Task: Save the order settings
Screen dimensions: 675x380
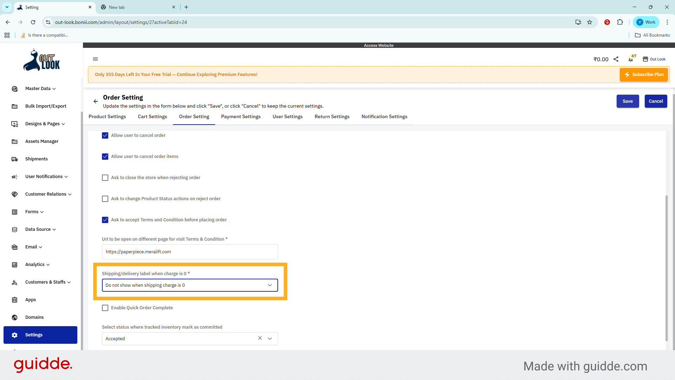Action: click(x=628, y=101)
